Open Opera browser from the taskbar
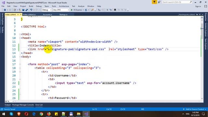 tap(26, 114)
